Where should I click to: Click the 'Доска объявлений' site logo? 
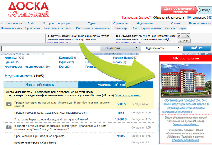coord(28,9)
